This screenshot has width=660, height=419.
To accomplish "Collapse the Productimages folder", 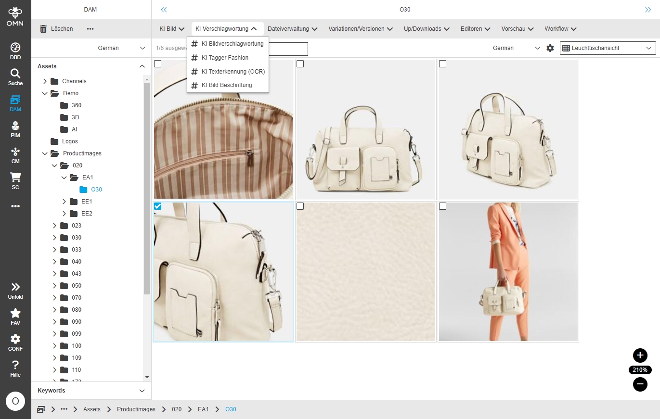I will (x=45, y=153).
